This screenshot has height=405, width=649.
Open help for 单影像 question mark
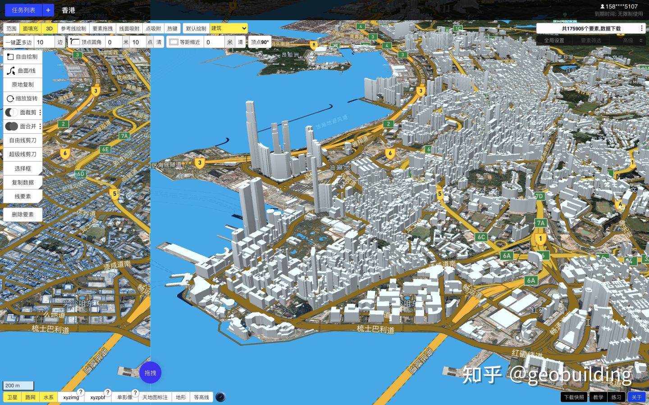pyautogui.click(x=135, y=392)
